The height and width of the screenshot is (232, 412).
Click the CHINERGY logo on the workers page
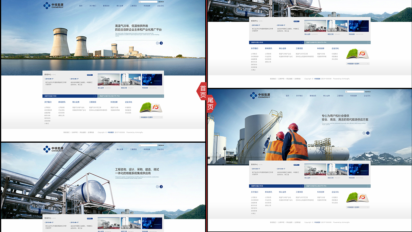click(x=260, y=95)
